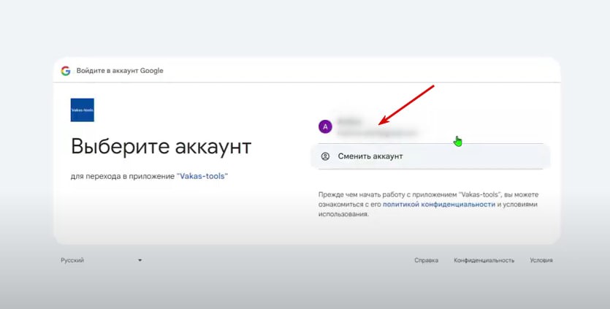Select the purple "A" account avatar
The height and width of the screenshot is (309, 610).
click(x=325, y=126)
